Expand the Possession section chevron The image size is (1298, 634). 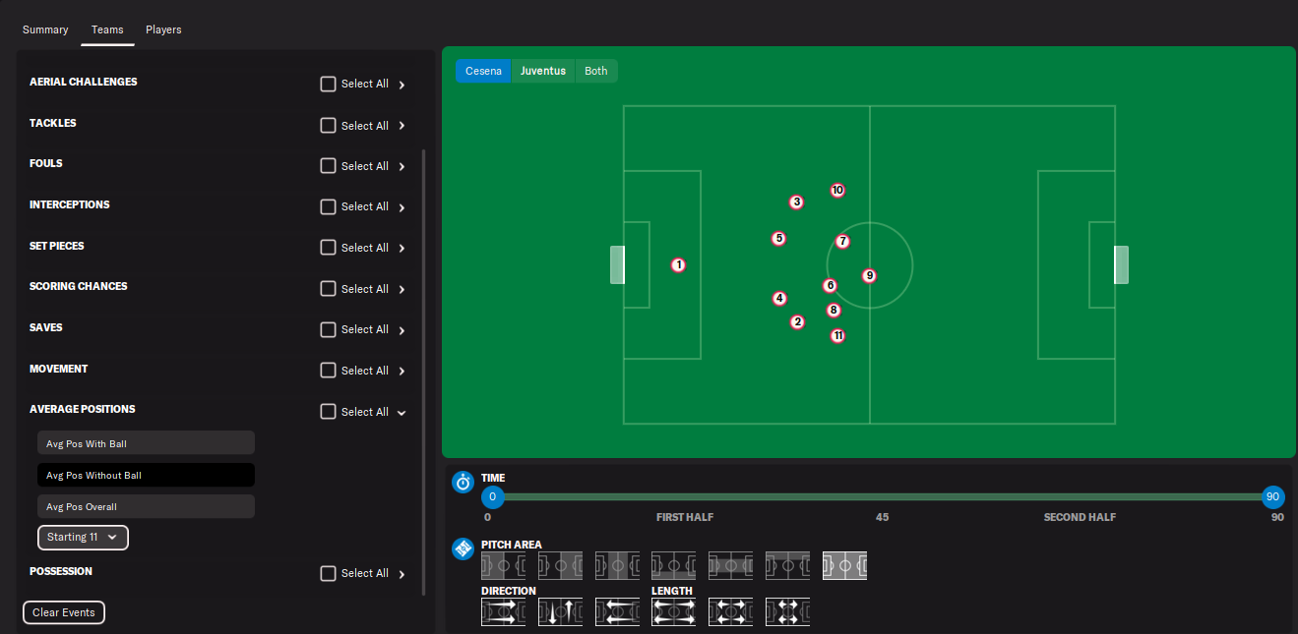click(402, 574)
